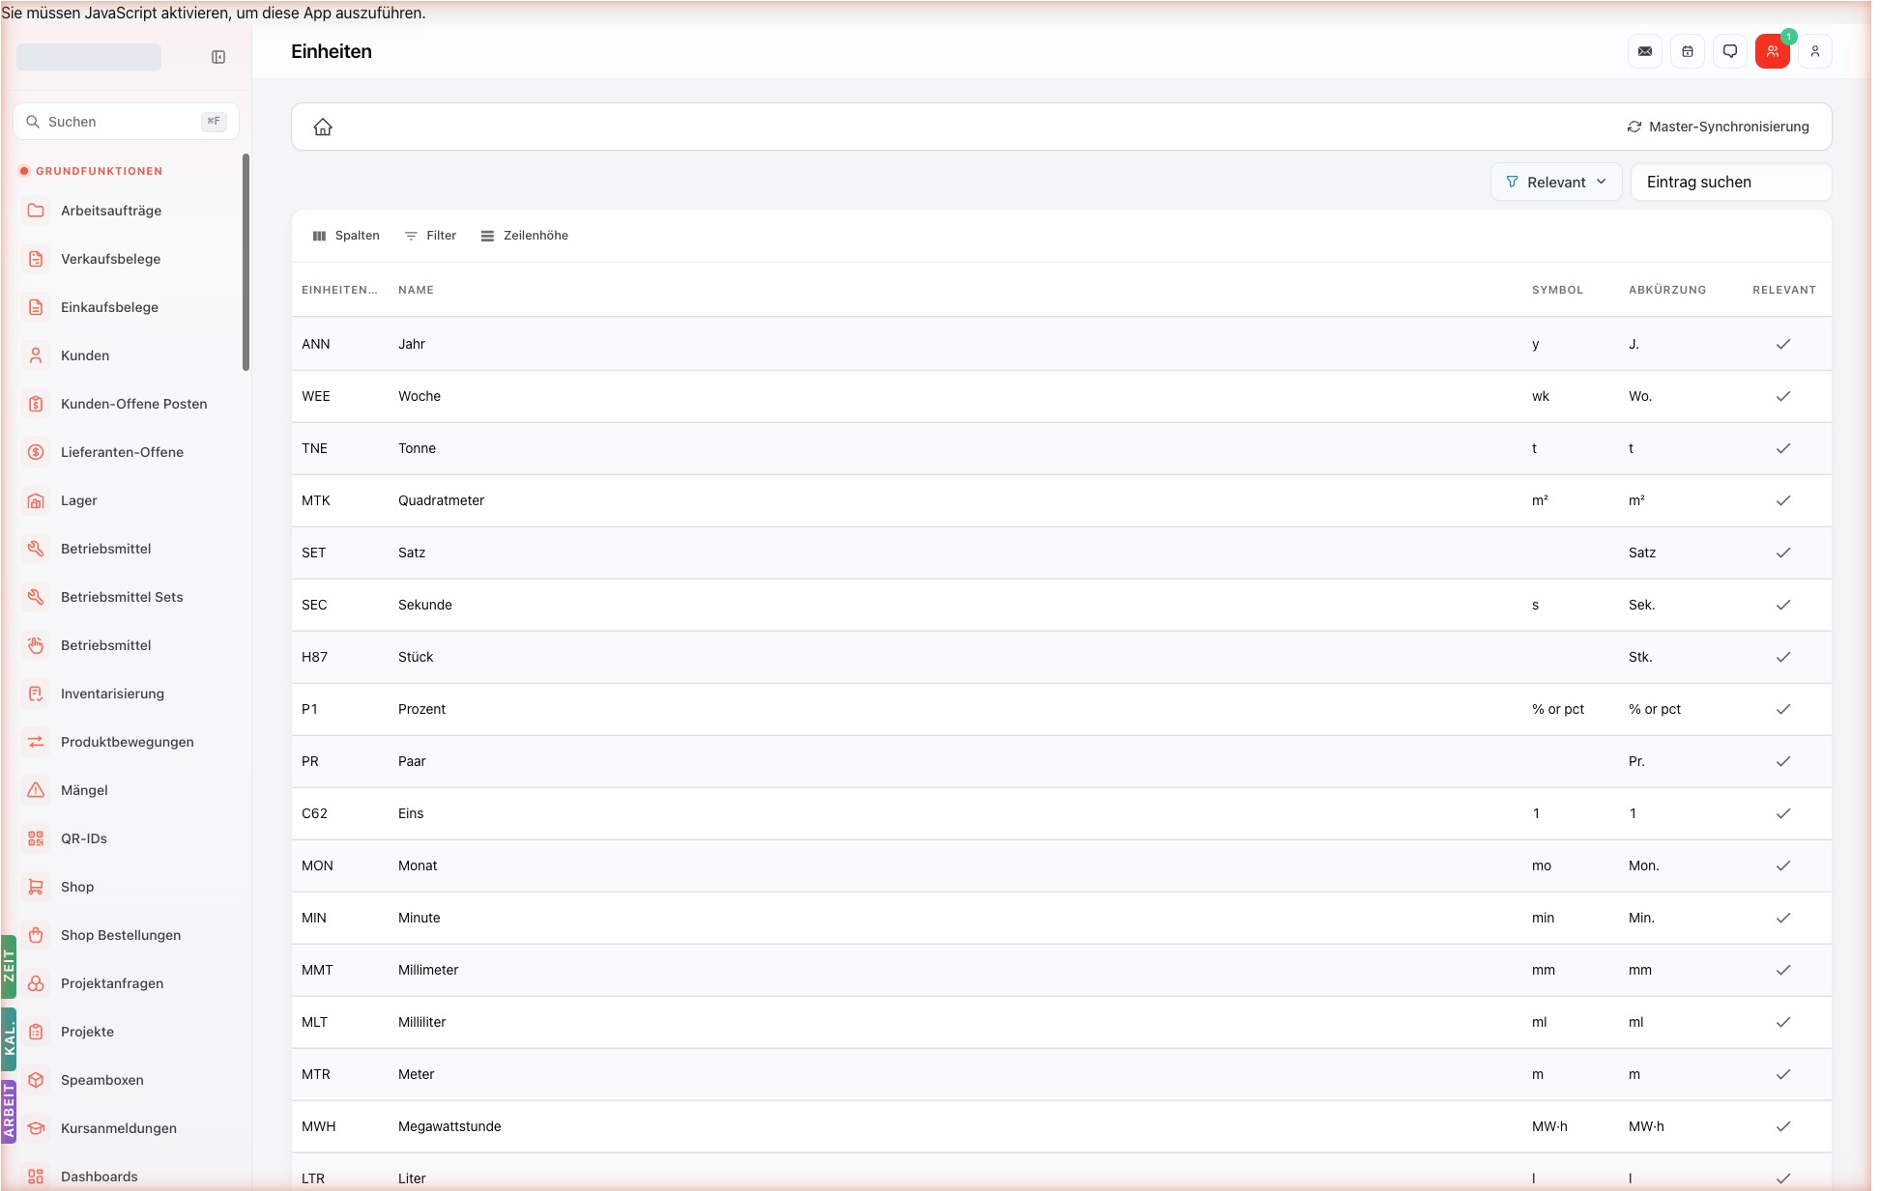The height and width of the screenshot is (1191, 1880).
Task: Select the Min. abbreviation cell
Action: pyautogui.click(x=1677, y=918)
